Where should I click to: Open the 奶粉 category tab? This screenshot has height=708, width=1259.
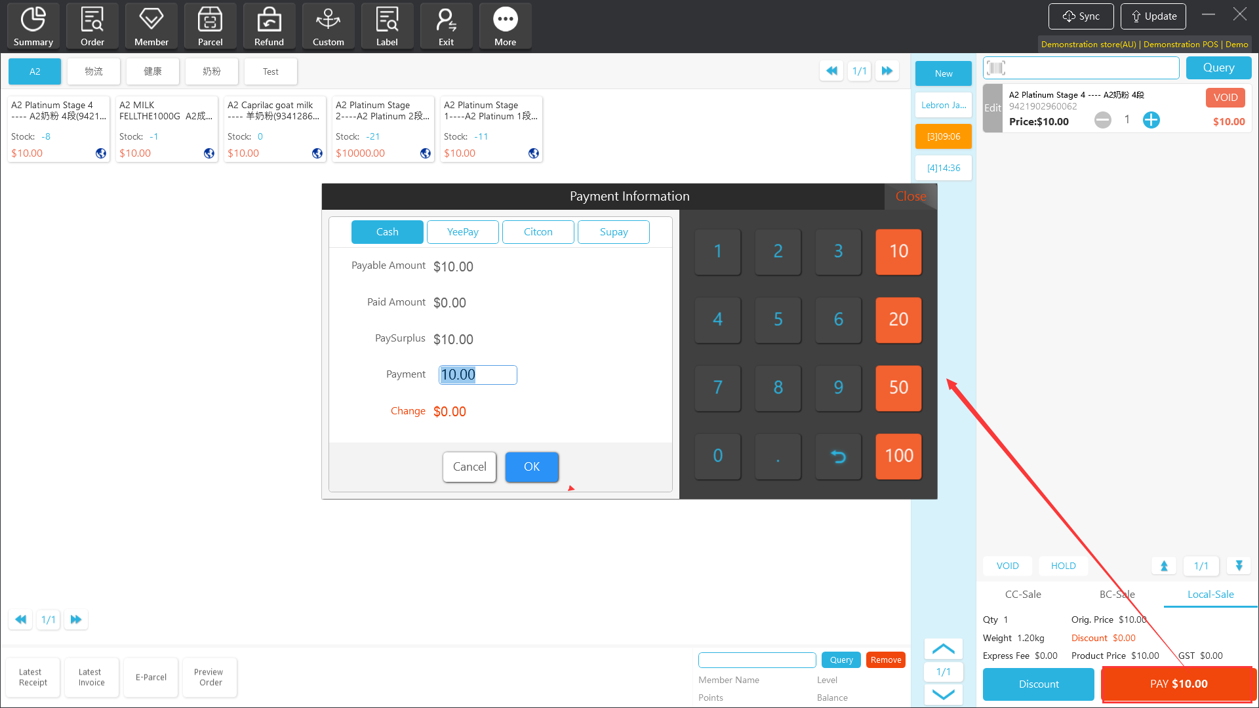[211, 71]
